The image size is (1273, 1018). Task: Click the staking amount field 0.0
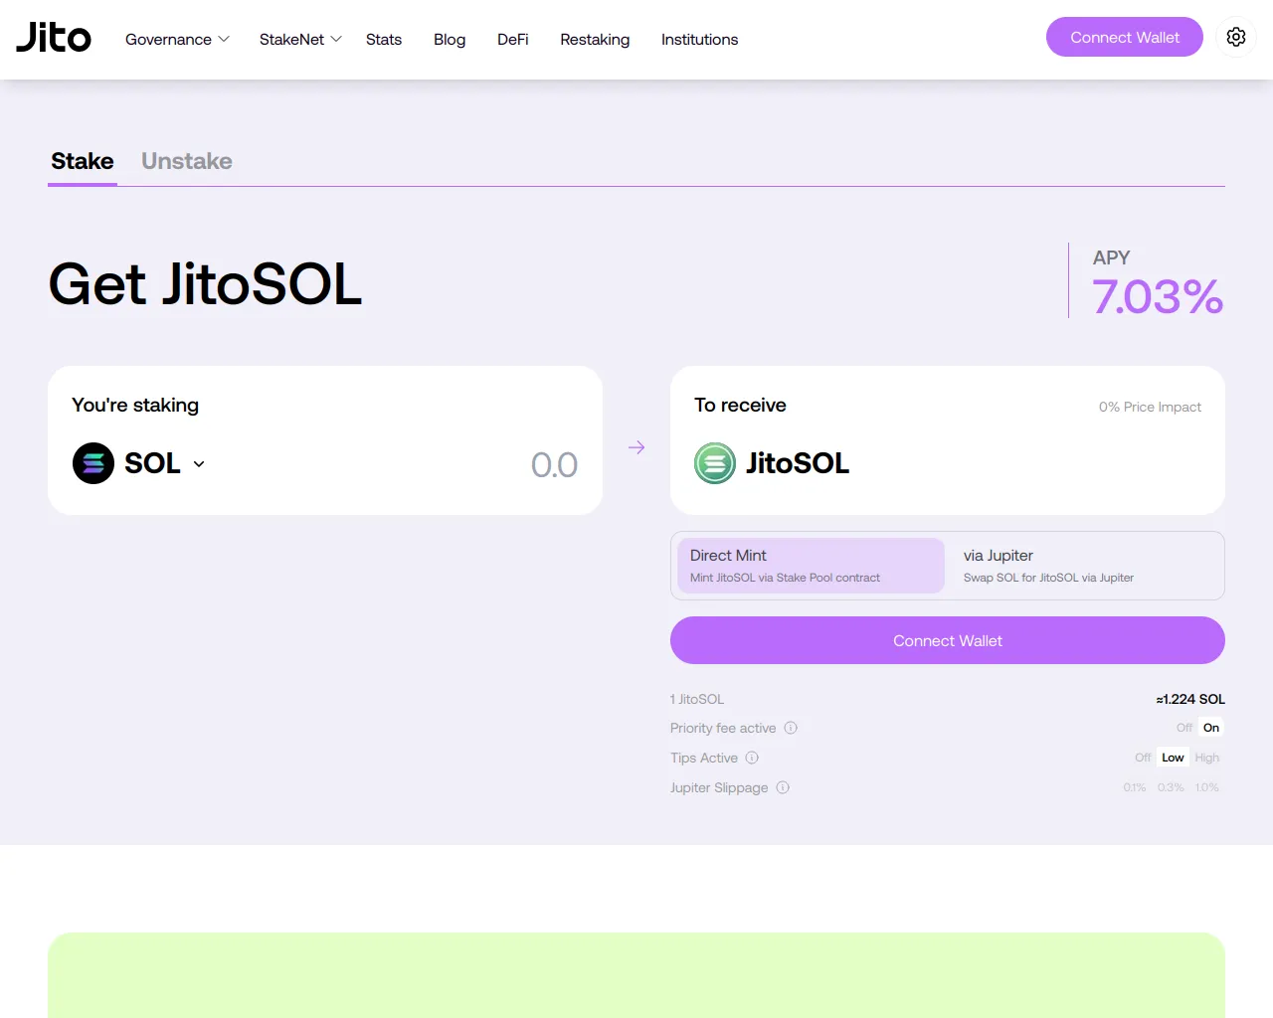(x=554, y=464)
